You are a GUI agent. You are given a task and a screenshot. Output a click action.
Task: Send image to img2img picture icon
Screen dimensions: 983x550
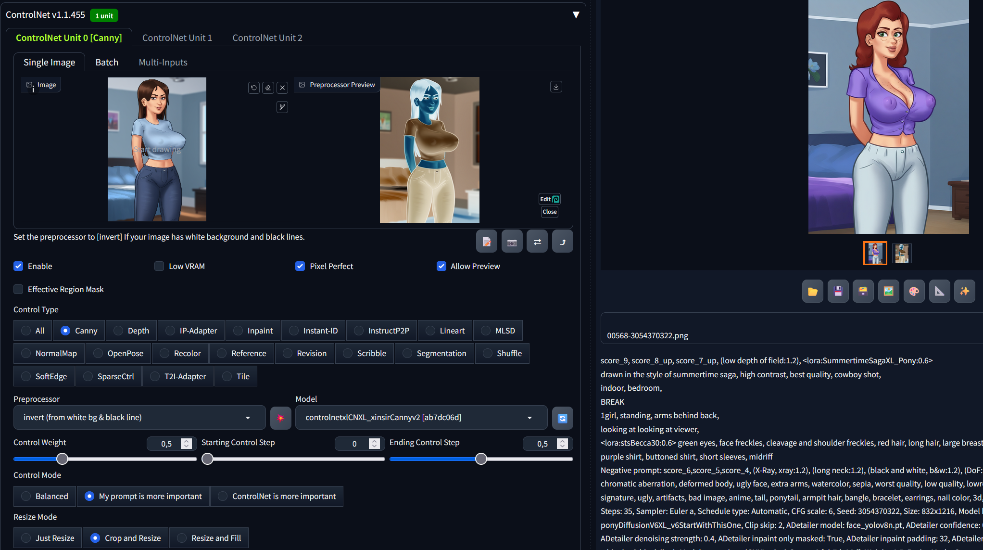pos(889,291)
